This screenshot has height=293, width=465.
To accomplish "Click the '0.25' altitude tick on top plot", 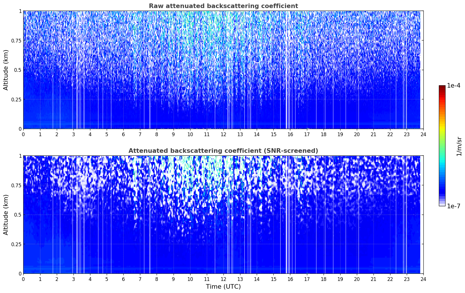I will click(16, 99).
